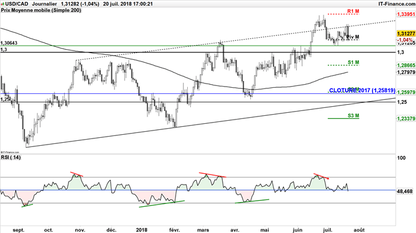Image resolution: width=416 pixels, height=233 pixels.
Task: Click the 1,28665 green price tag
Action: [x=406, y=65]
